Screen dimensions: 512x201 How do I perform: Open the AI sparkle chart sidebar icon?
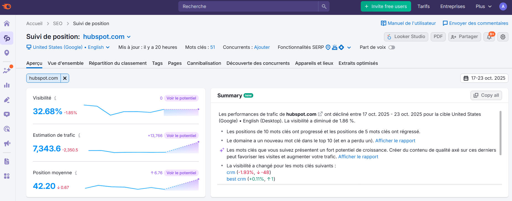(x=7, y=70)
